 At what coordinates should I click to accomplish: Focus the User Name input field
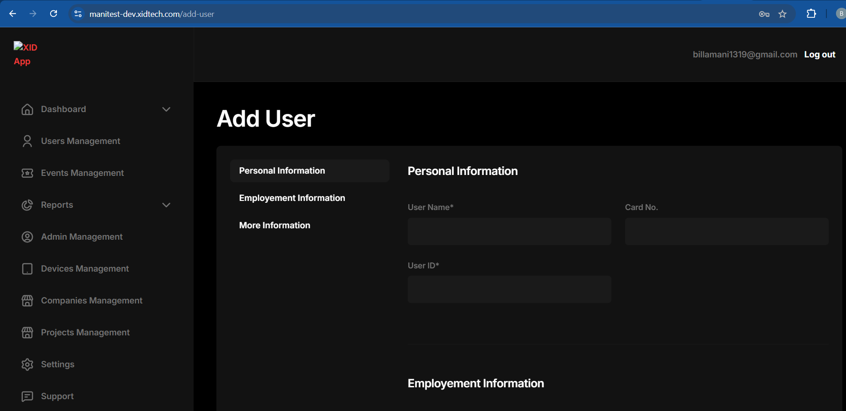tap(509, 231)
